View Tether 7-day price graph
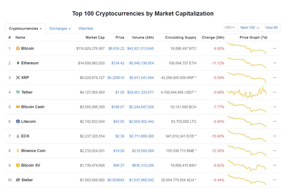The height and width of the screenshot is (189, 288). 247,92
